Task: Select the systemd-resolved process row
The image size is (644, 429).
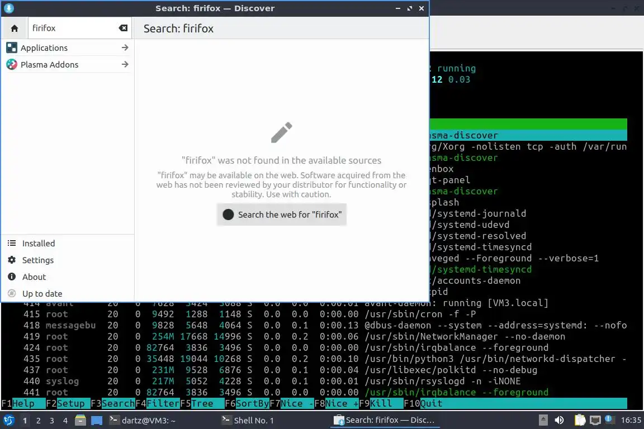Action: (529, 236)
